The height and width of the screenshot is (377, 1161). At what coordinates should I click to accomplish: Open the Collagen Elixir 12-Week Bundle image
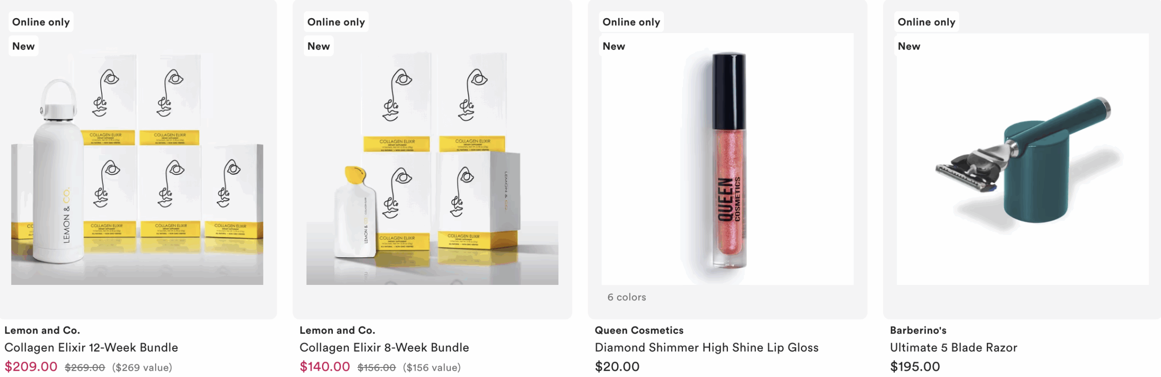point(137,159)
